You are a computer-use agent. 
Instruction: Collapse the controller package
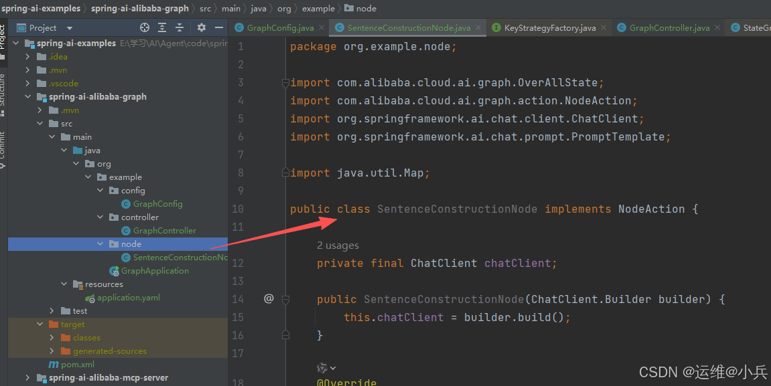100,217
